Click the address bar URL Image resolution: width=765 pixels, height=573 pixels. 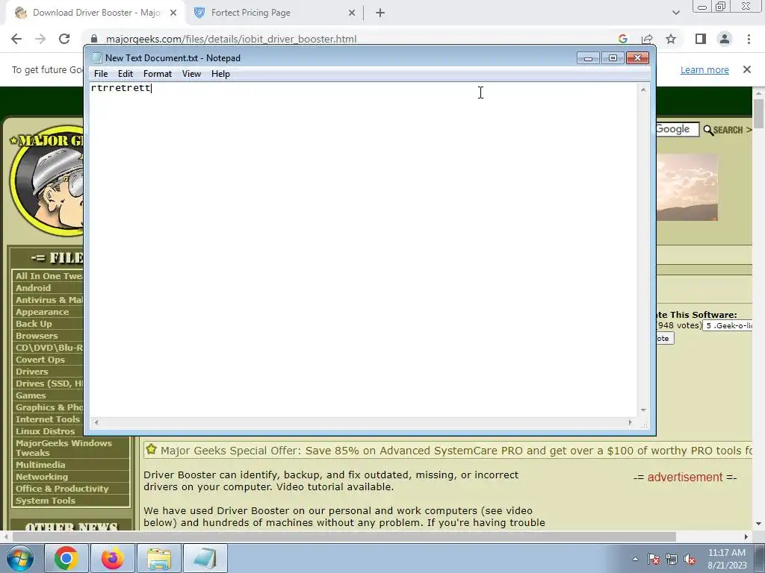point(231,39)
